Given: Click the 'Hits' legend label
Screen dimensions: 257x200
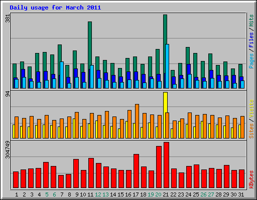Looking at the screenshot, I should (x=251, y=20).
